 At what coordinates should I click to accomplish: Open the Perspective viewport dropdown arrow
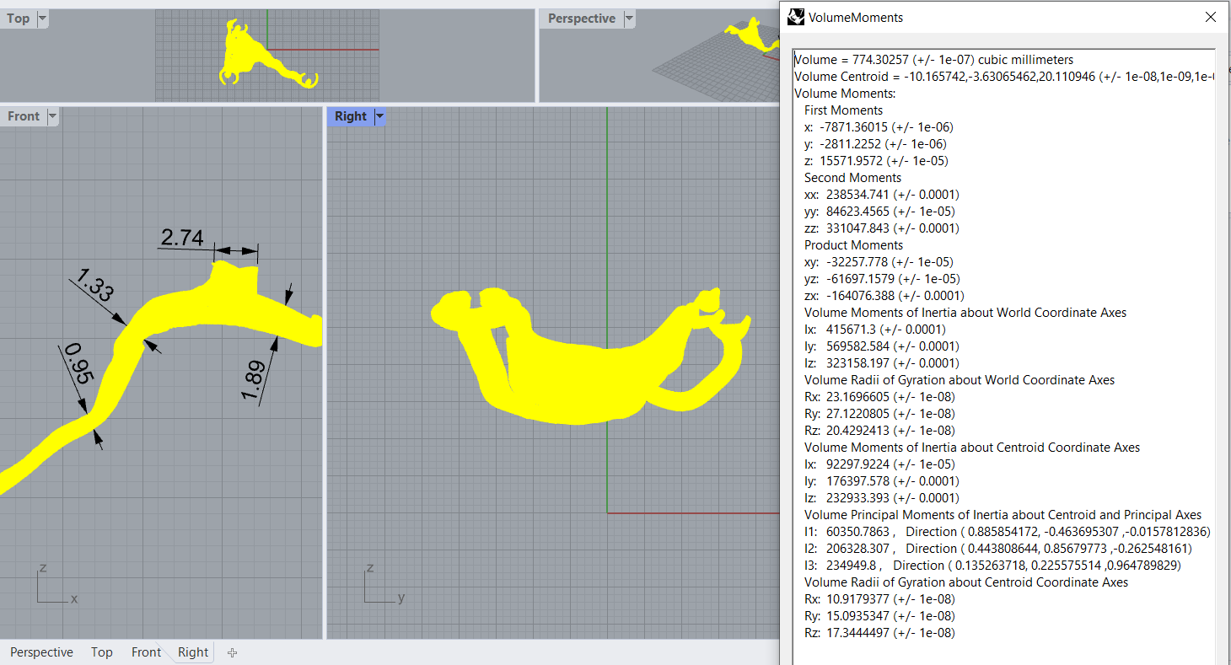[x=629, y=19]
